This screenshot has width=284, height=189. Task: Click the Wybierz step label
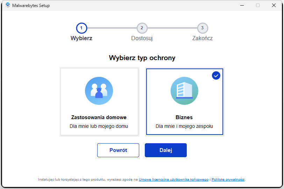click(x=81, y=38)
